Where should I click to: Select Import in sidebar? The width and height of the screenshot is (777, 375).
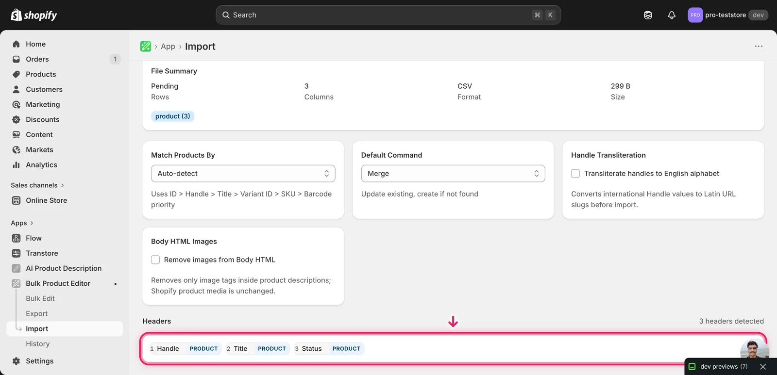pos(65,329)
